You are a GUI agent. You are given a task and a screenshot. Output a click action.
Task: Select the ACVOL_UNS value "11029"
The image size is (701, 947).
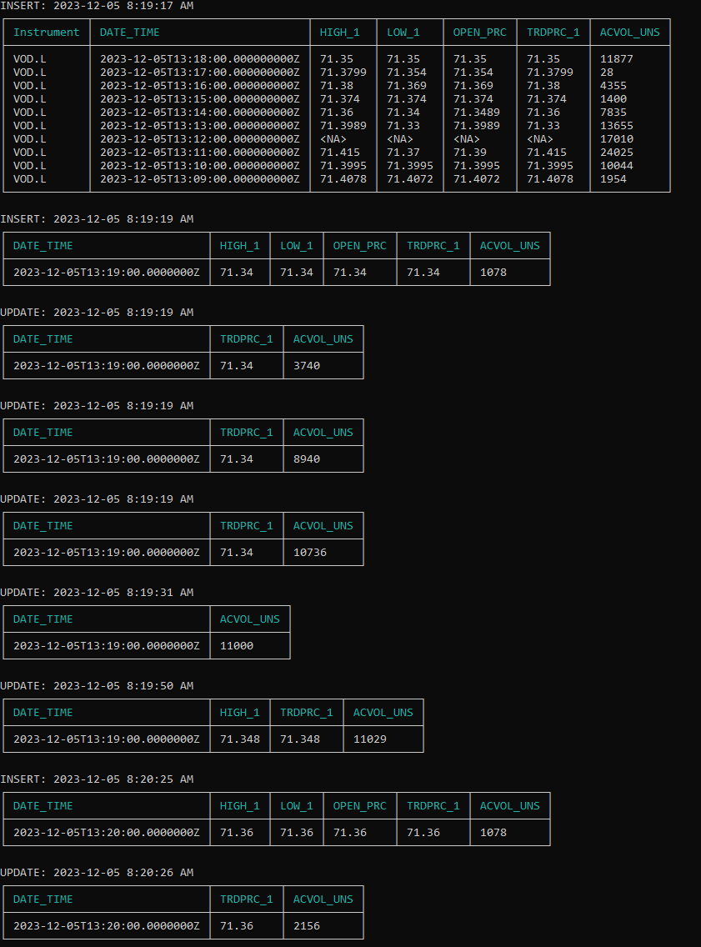tap(369, 739)
